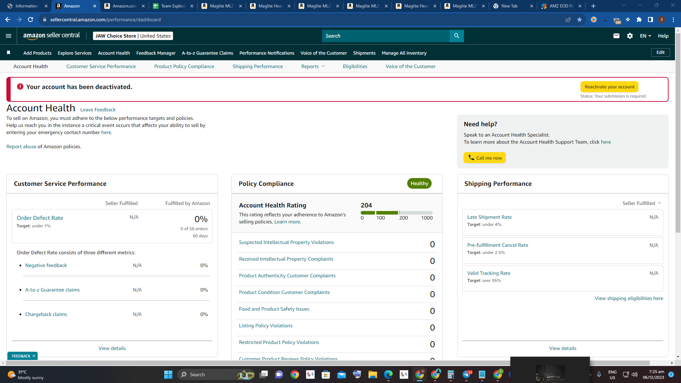Click the page vertical scrollbar

[x=678, y=133]
